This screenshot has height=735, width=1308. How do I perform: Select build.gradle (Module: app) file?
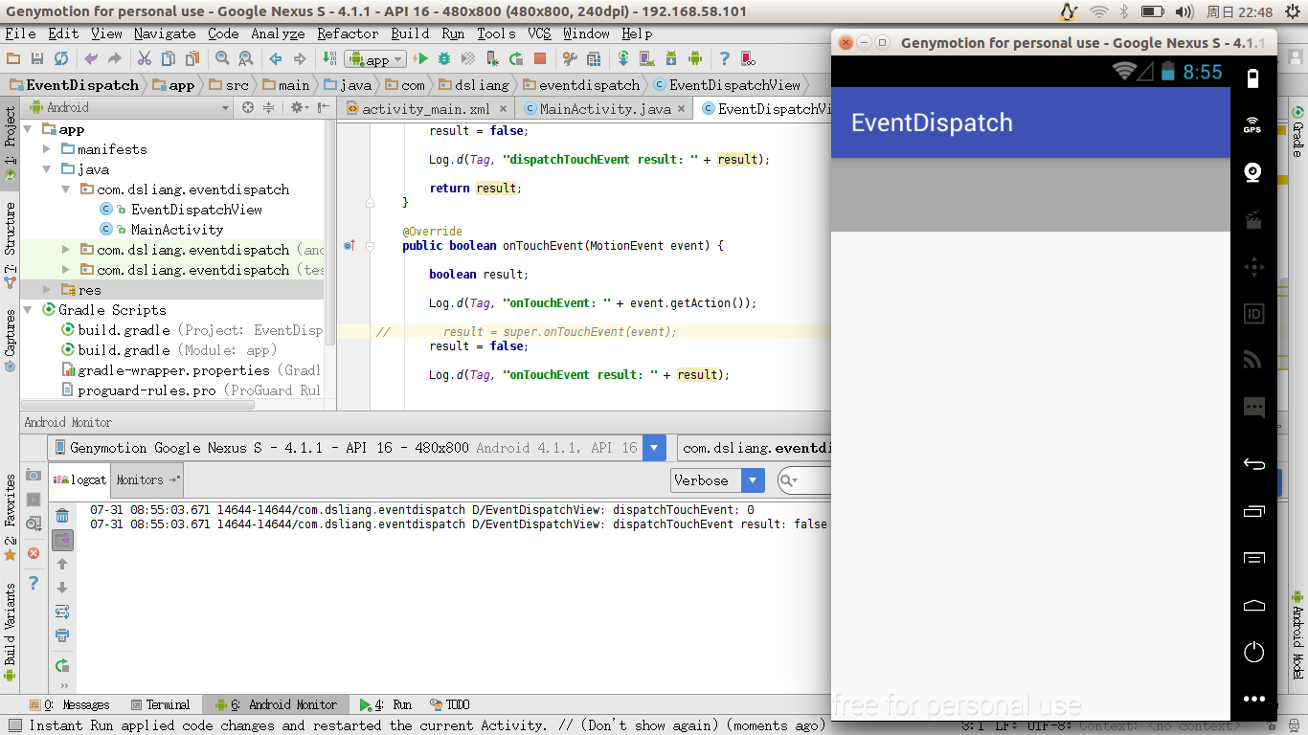124,350
